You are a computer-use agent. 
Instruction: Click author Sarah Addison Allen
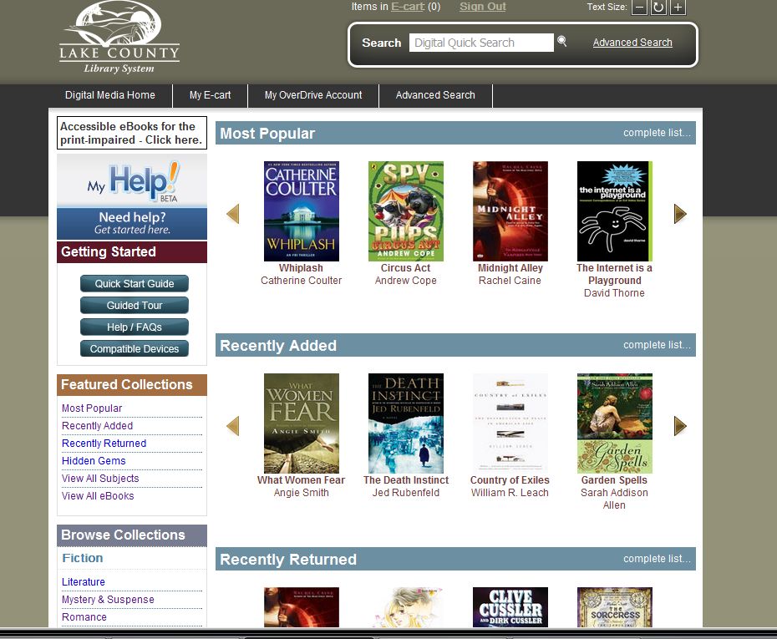point(614,499)
